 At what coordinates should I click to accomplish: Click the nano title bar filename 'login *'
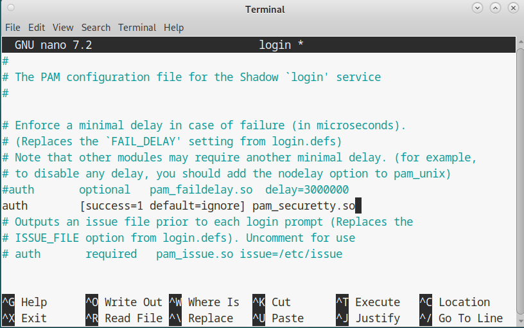click(281, 45)
